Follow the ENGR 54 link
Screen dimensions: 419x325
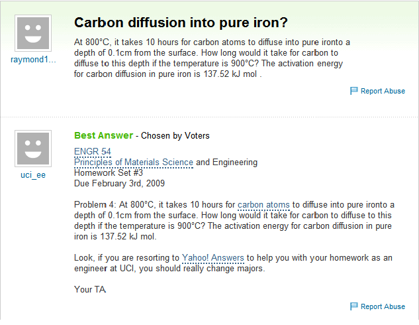pyautogui.click(x=93, y=151)
